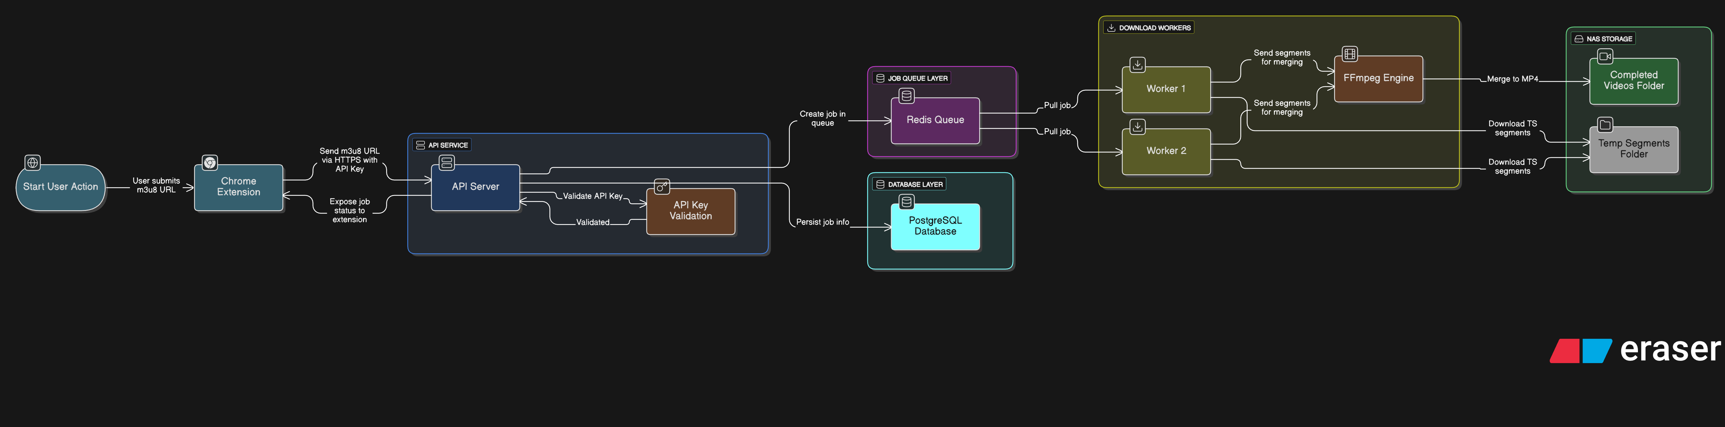Click the key icon on API Key Validation
This screenshot has height=427, width=1725.
(x=662, y=186)
